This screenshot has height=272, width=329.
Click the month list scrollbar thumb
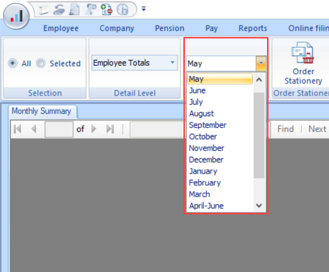click(x=259, y=136)
